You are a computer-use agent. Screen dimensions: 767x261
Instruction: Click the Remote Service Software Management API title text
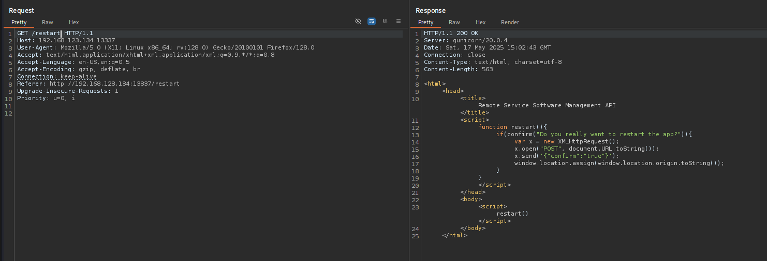coord(547,105)
